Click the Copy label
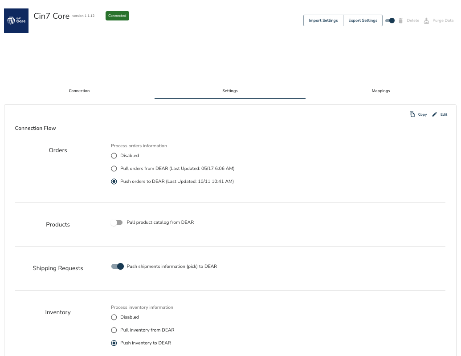The image size is (461, 356). (422, 114)
